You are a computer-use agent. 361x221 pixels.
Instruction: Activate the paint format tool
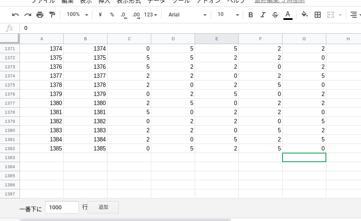pyautogui.click(x=52, y=15)
